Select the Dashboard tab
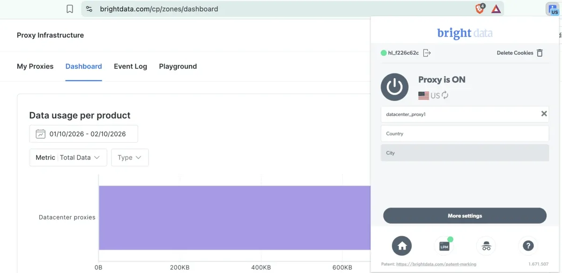Screen dimensions: 562x273 coord(84,66)
